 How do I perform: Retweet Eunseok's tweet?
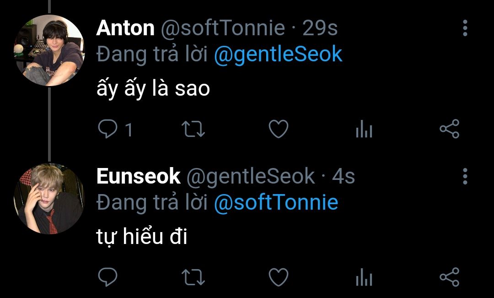pos(193,277)
